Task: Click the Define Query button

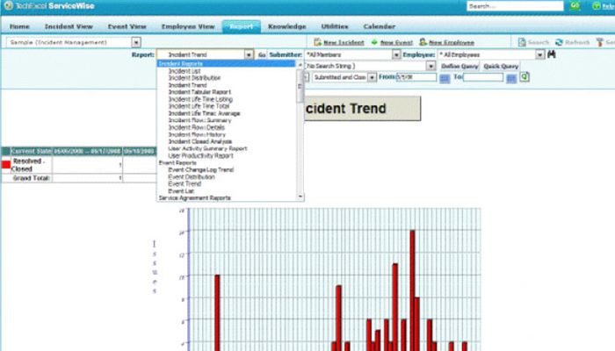Action: point(459,66)
